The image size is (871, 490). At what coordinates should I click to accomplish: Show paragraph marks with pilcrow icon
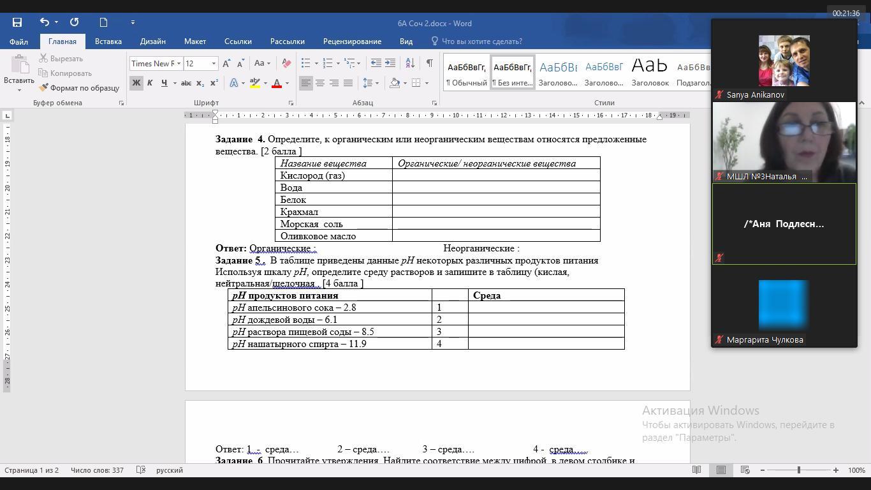pos(429,63)
